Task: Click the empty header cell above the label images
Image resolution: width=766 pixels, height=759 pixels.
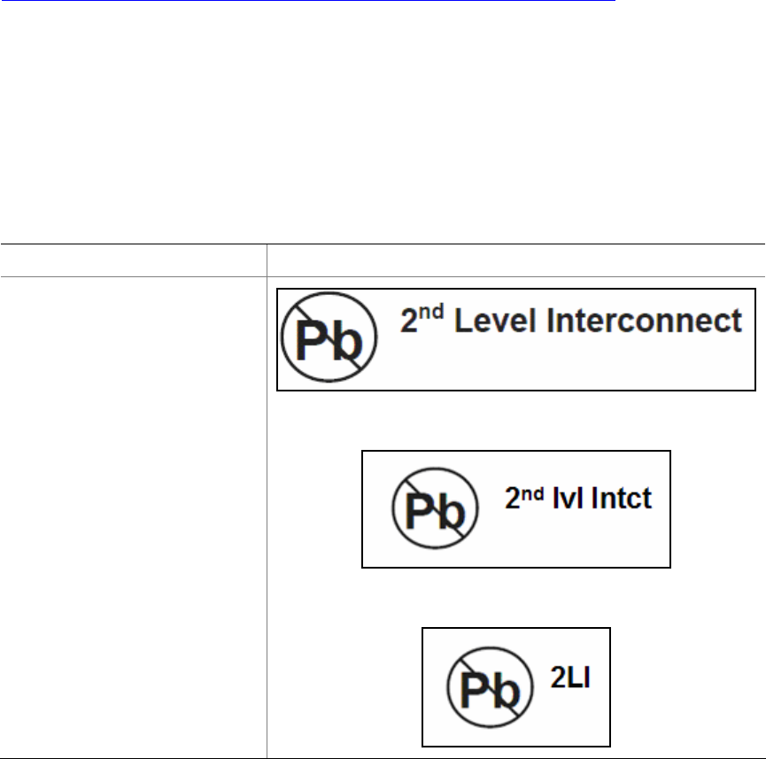Action: coord(516,260)
